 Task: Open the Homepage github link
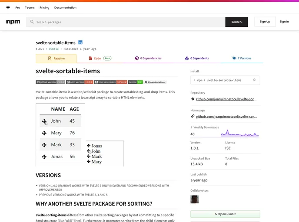coord(226,117)
